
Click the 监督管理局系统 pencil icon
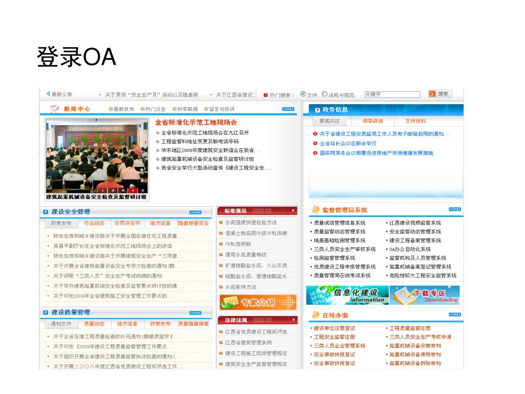click(316, 209)
